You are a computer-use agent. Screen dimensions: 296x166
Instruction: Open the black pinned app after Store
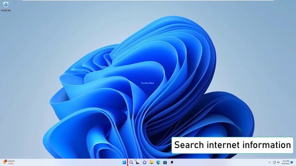172,162
